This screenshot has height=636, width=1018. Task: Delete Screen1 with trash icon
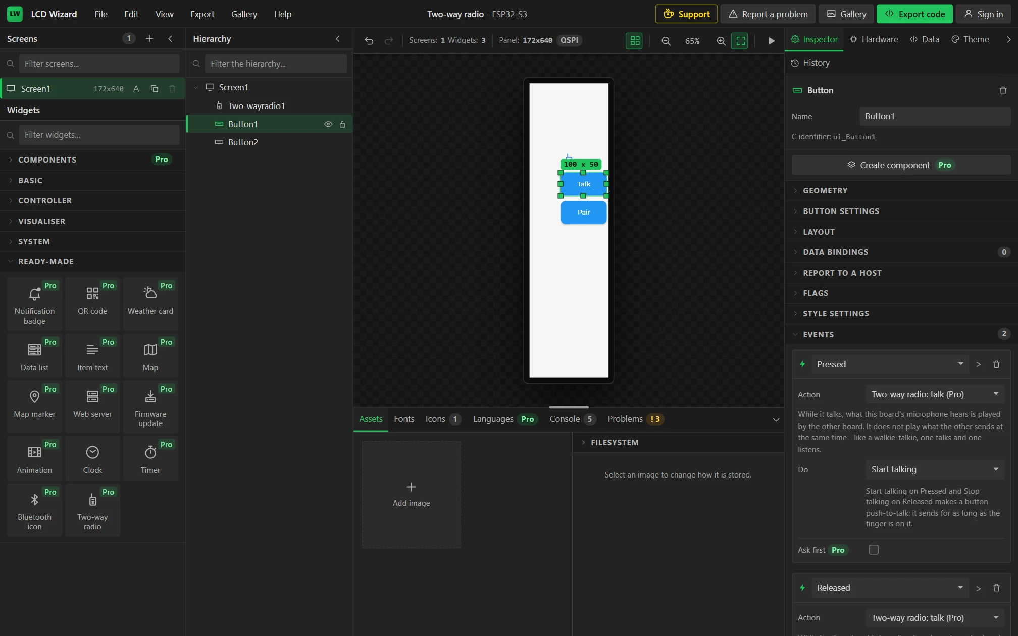(172, 89)
